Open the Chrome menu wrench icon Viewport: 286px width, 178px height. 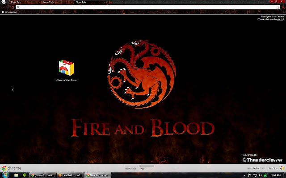(x=283, y=7)
